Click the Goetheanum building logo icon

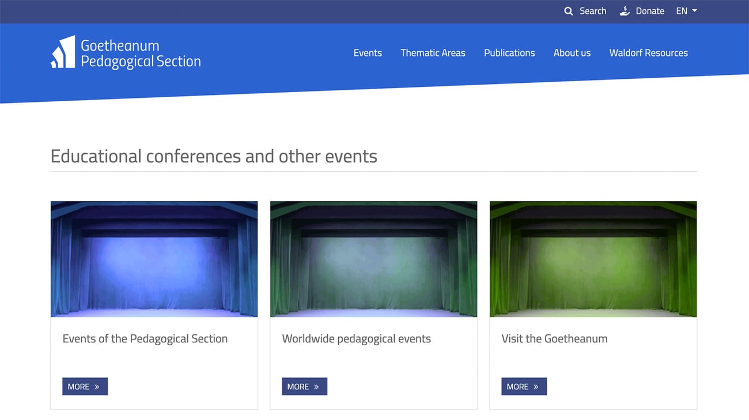[x=63, y=52]
